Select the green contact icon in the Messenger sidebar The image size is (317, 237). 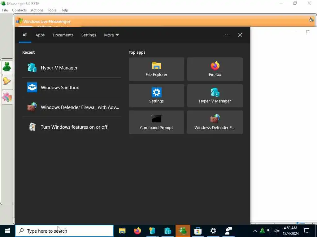click(x=7, y=67)
